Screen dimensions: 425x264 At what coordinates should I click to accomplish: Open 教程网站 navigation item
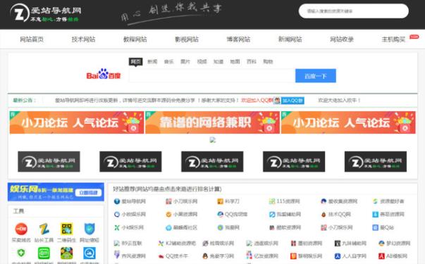(135, 39)
